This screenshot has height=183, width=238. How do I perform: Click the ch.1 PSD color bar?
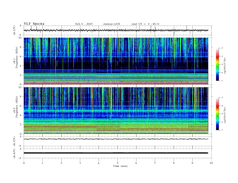218,64
